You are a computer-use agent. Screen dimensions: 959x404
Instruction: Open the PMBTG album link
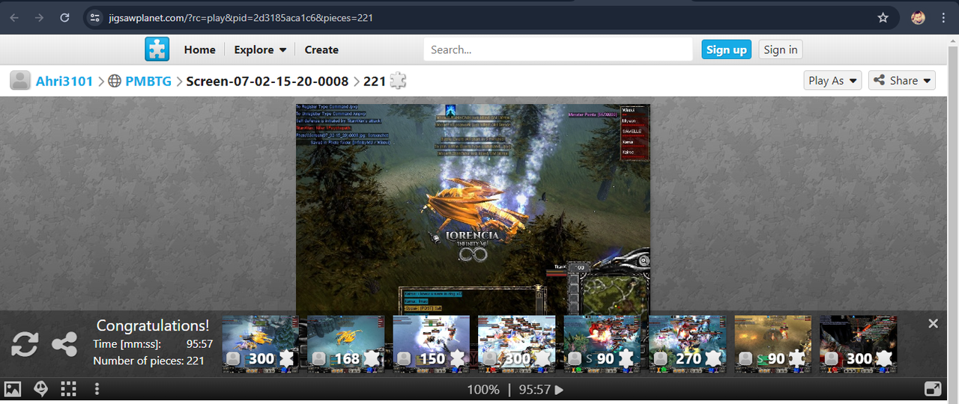click(148, 81)
